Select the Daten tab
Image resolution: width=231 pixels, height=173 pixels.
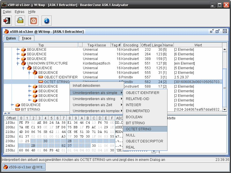[x=11, y=38]
